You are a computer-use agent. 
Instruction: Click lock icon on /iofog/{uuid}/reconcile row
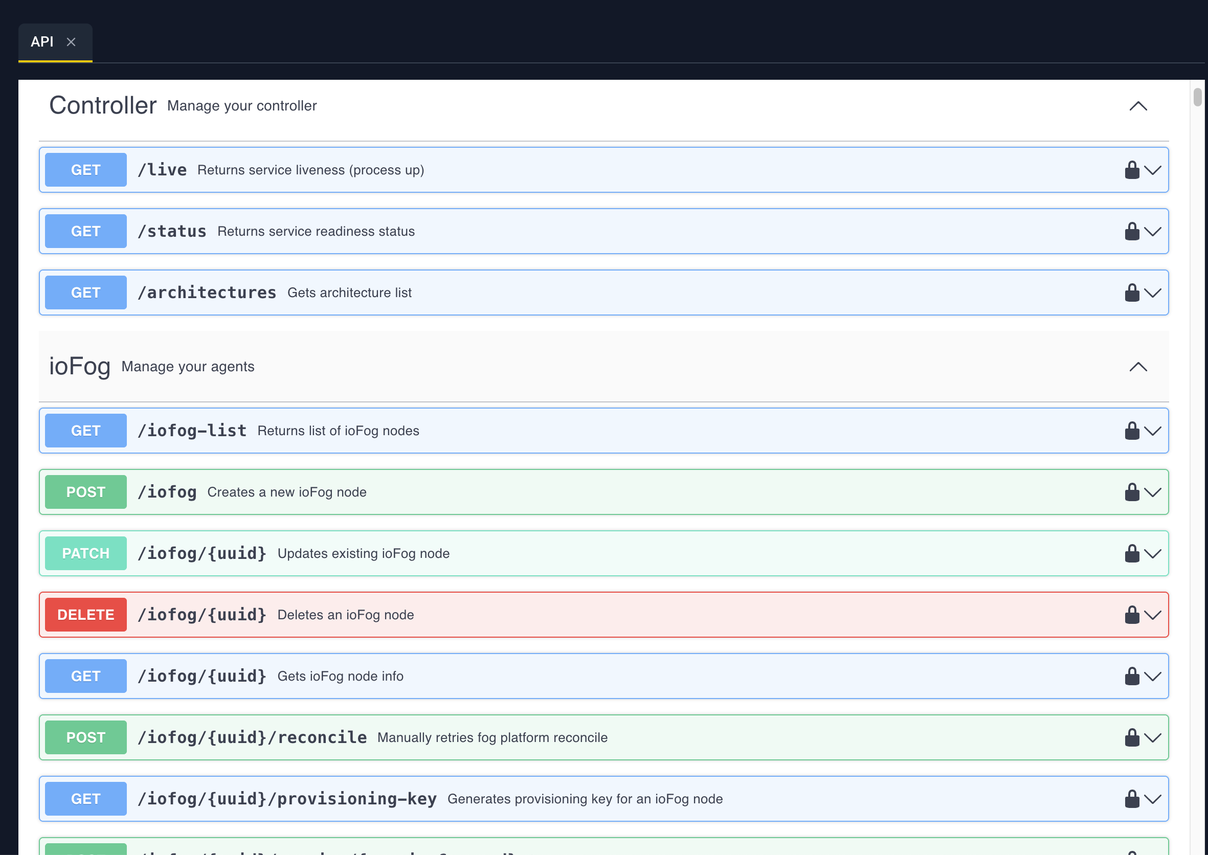[x=1132, y=737]
